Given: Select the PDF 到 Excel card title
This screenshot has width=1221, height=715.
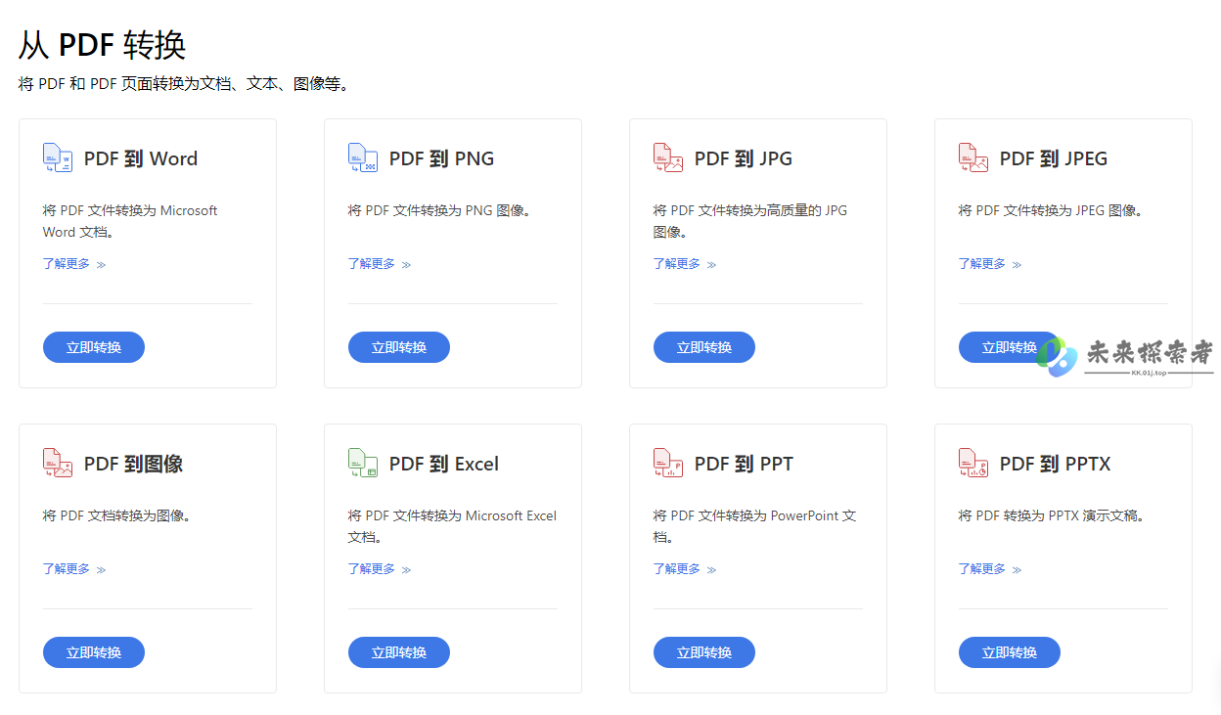Looking at the screenshot, I should point(444,465).
